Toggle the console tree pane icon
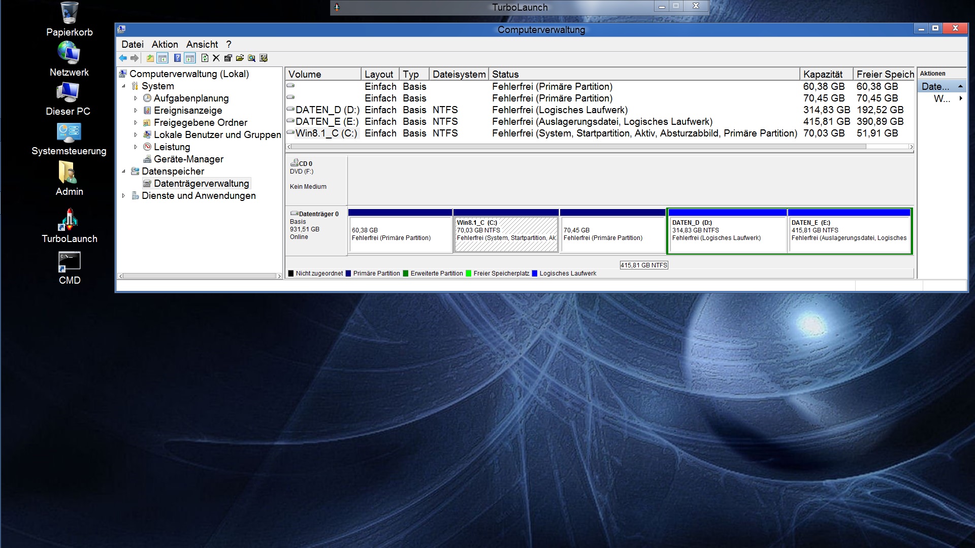975x548 pixels. pyautogui.click(x=162, y=58)
